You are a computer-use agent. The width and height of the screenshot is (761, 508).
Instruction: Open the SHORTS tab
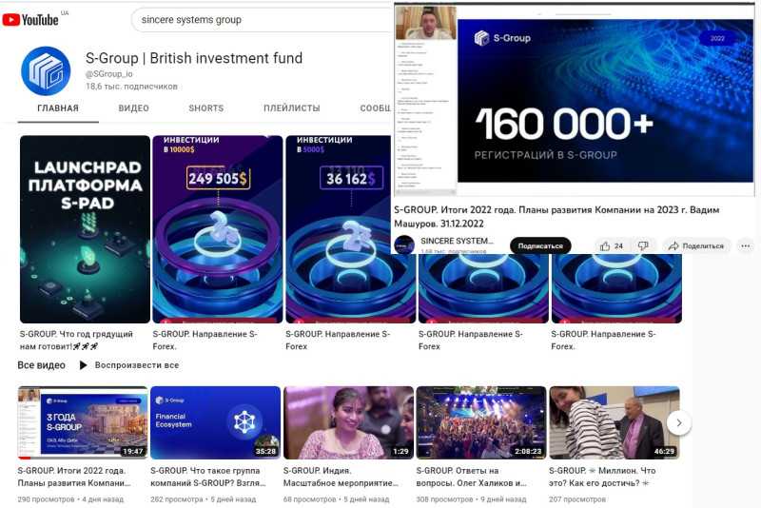(x=206, y=108)
